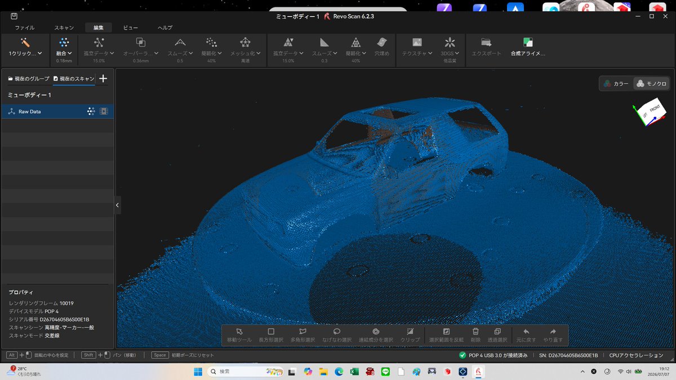676x380 pixels.
Task: Switch to 現在のスキャン tab
Action: [74, 79]
